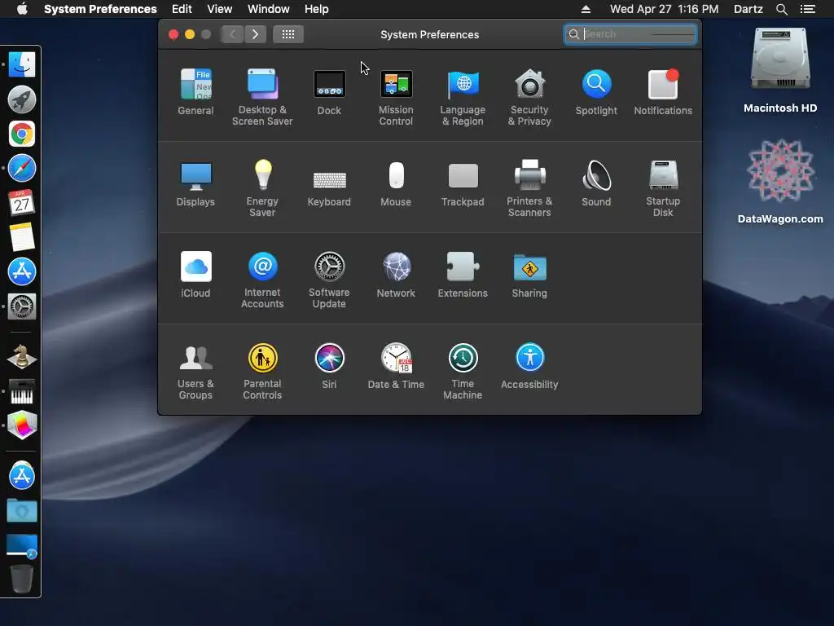Open the Window menu
Image resolution: width=834 pixels, height=626 pixels.
click(x=269, y=9)
